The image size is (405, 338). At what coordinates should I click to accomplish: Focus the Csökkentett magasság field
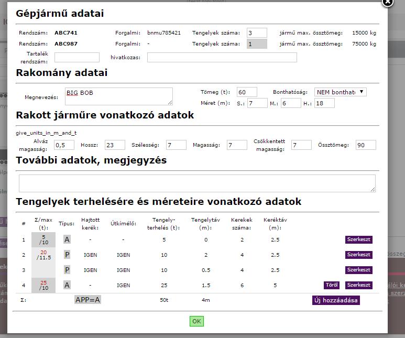[x=301, y=145]
